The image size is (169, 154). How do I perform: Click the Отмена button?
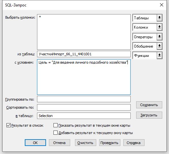(x=59, y=143)
